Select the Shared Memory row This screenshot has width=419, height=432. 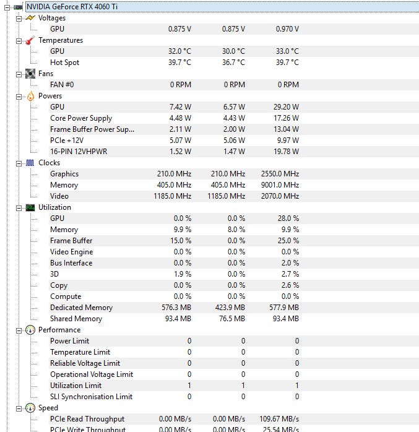(x=234, y=319)
